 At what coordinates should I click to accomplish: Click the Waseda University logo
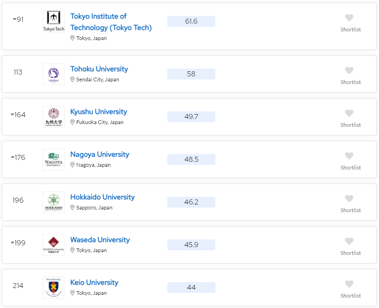coord(54,245)
